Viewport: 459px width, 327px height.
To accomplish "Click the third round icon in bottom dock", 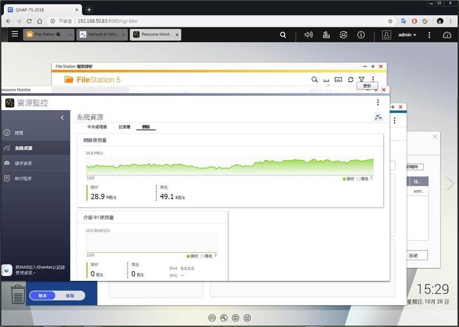I will (x=236, y=318).
